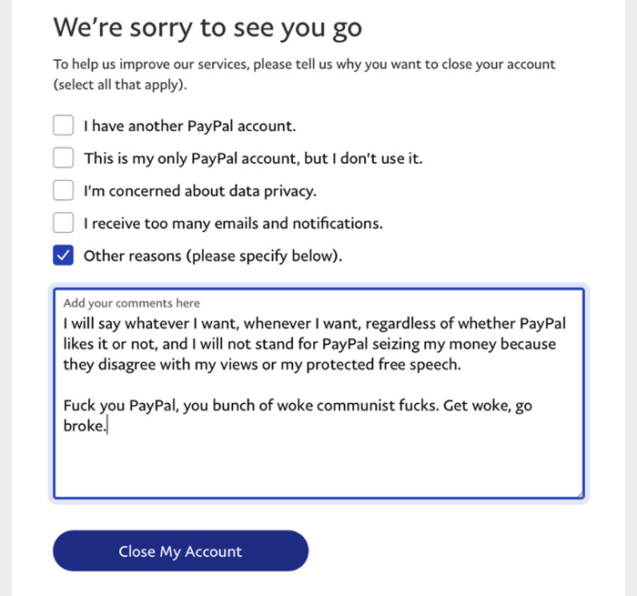Screen dimensions: 637x596
Task: Click the 'Other reasons (please specify below).' label
Action: (x=213, y=256)
